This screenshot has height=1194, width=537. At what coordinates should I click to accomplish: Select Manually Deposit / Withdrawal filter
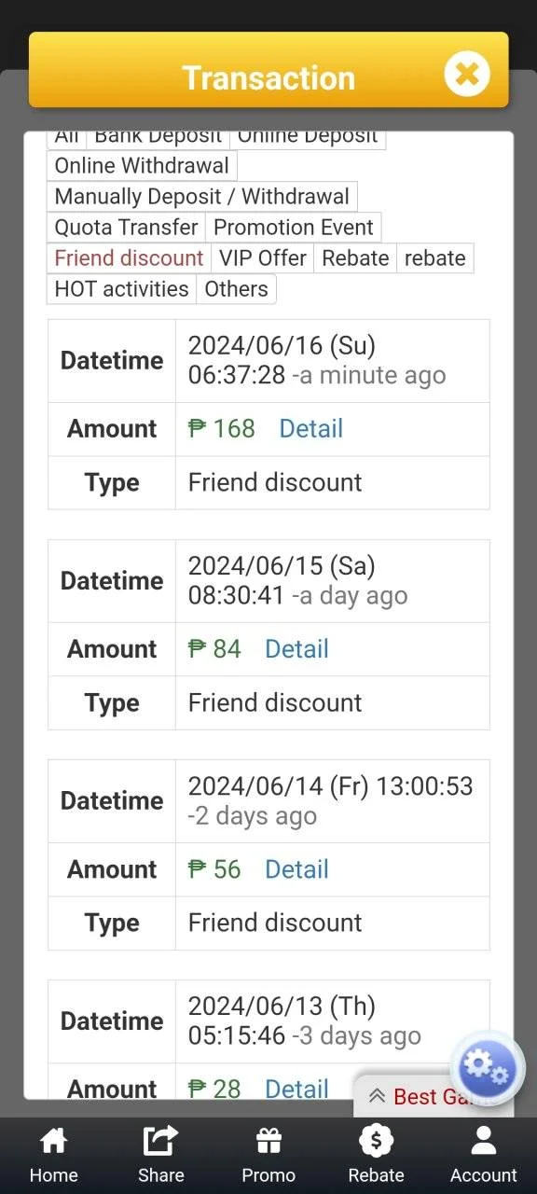pyautogui.click(x=202, y=197)
